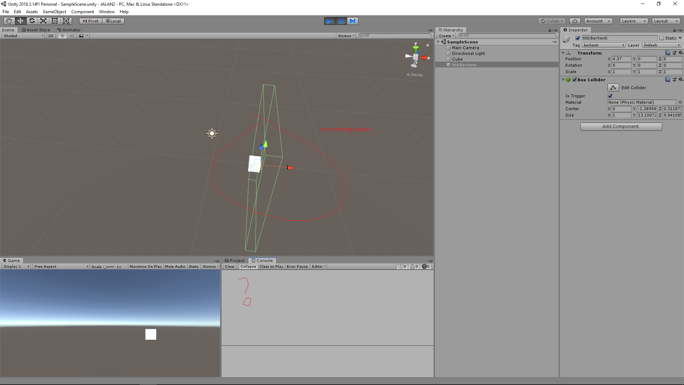
Task: Select the Rotate tool
Action: pyautogui.click(x=32, y=21)
